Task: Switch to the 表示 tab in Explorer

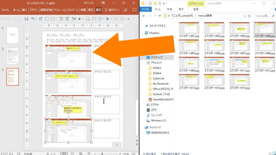Action: 181,9
